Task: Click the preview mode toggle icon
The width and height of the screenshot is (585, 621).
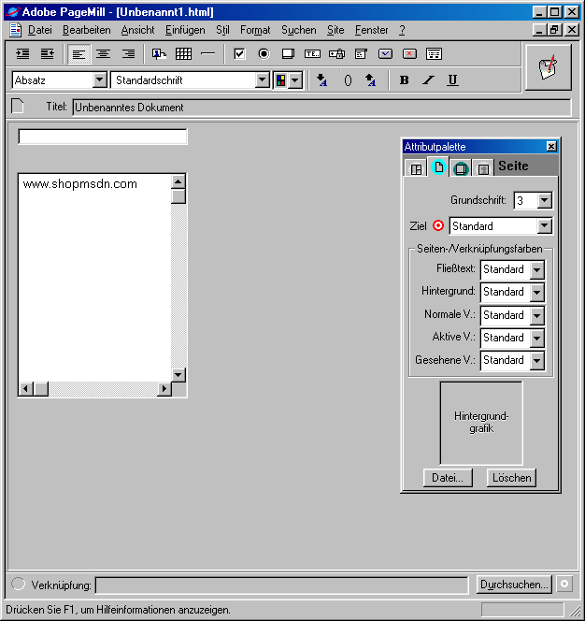Action: click(x=548, y=67)
